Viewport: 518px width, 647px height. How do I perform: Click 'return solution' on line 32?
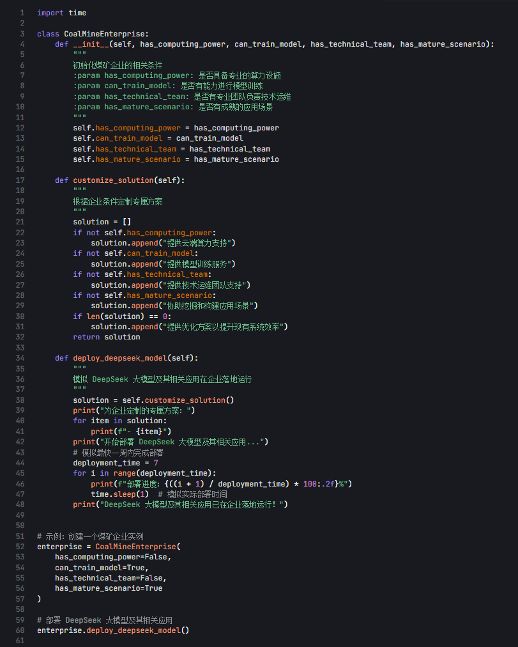tap(106, 337)
